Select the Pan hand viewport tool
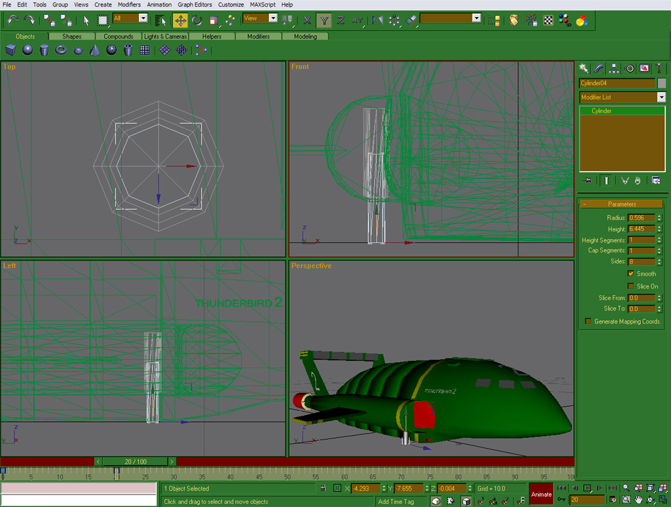Viewport: 671px width, 507px height. [638, 500]
